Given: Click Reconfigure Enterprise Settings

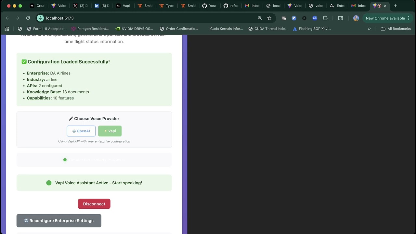Looking at the screenshot, I should [59, 221].
